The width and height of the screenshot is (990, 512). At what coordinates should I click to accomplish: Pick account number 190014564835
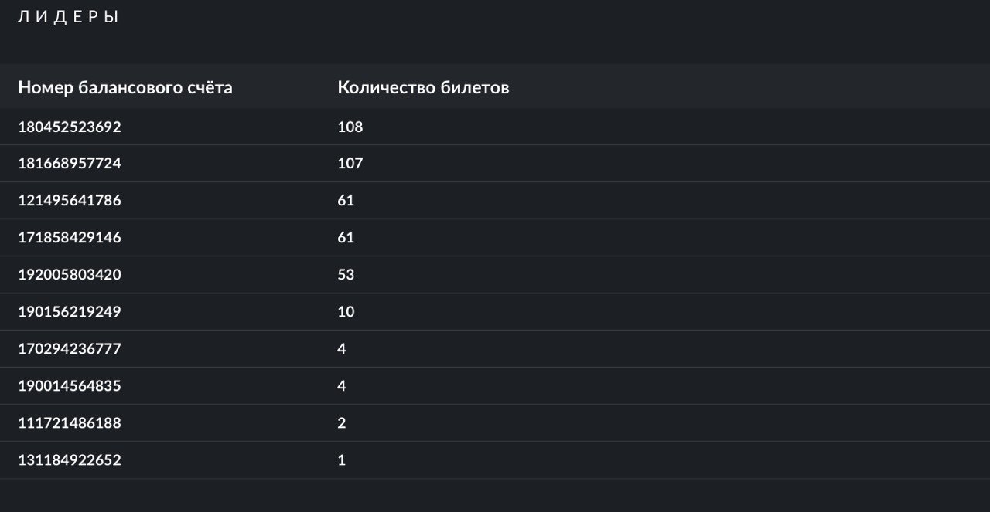pos(70,386)
